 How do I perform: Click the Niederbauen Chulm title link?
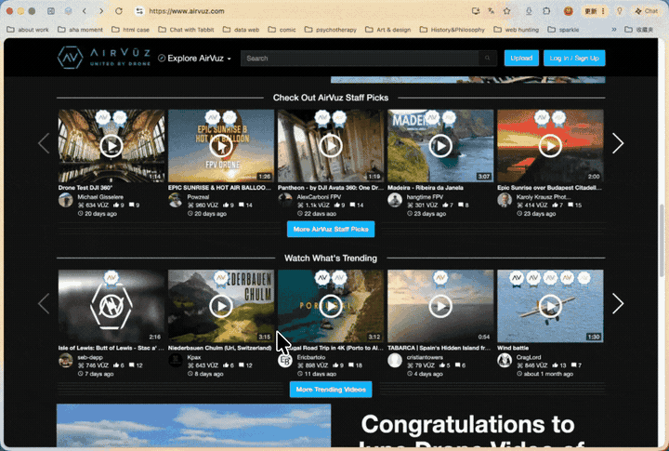pyautogui.click(x=219, y=348)
